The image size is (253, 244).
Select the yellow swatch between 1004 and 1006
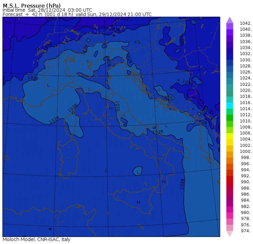(230, 136)
